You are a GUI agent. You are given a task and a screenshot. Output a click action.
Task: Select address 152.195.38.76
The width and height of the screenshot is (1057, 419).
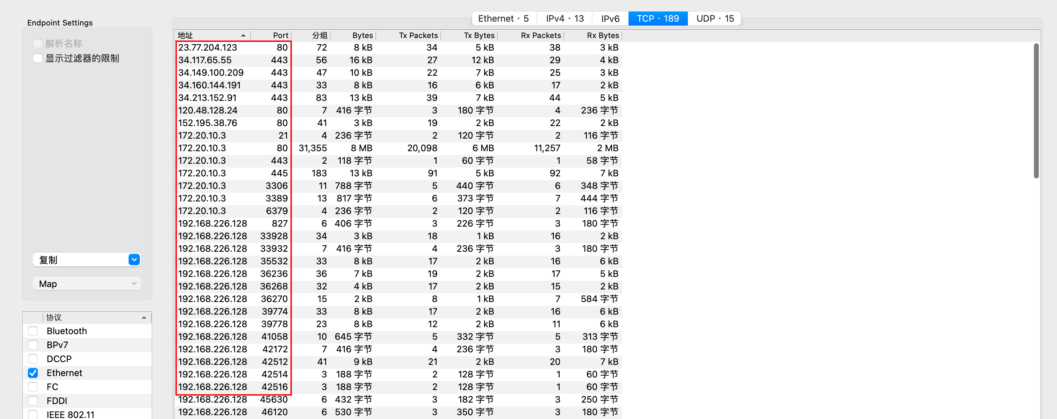coord(208,123)
